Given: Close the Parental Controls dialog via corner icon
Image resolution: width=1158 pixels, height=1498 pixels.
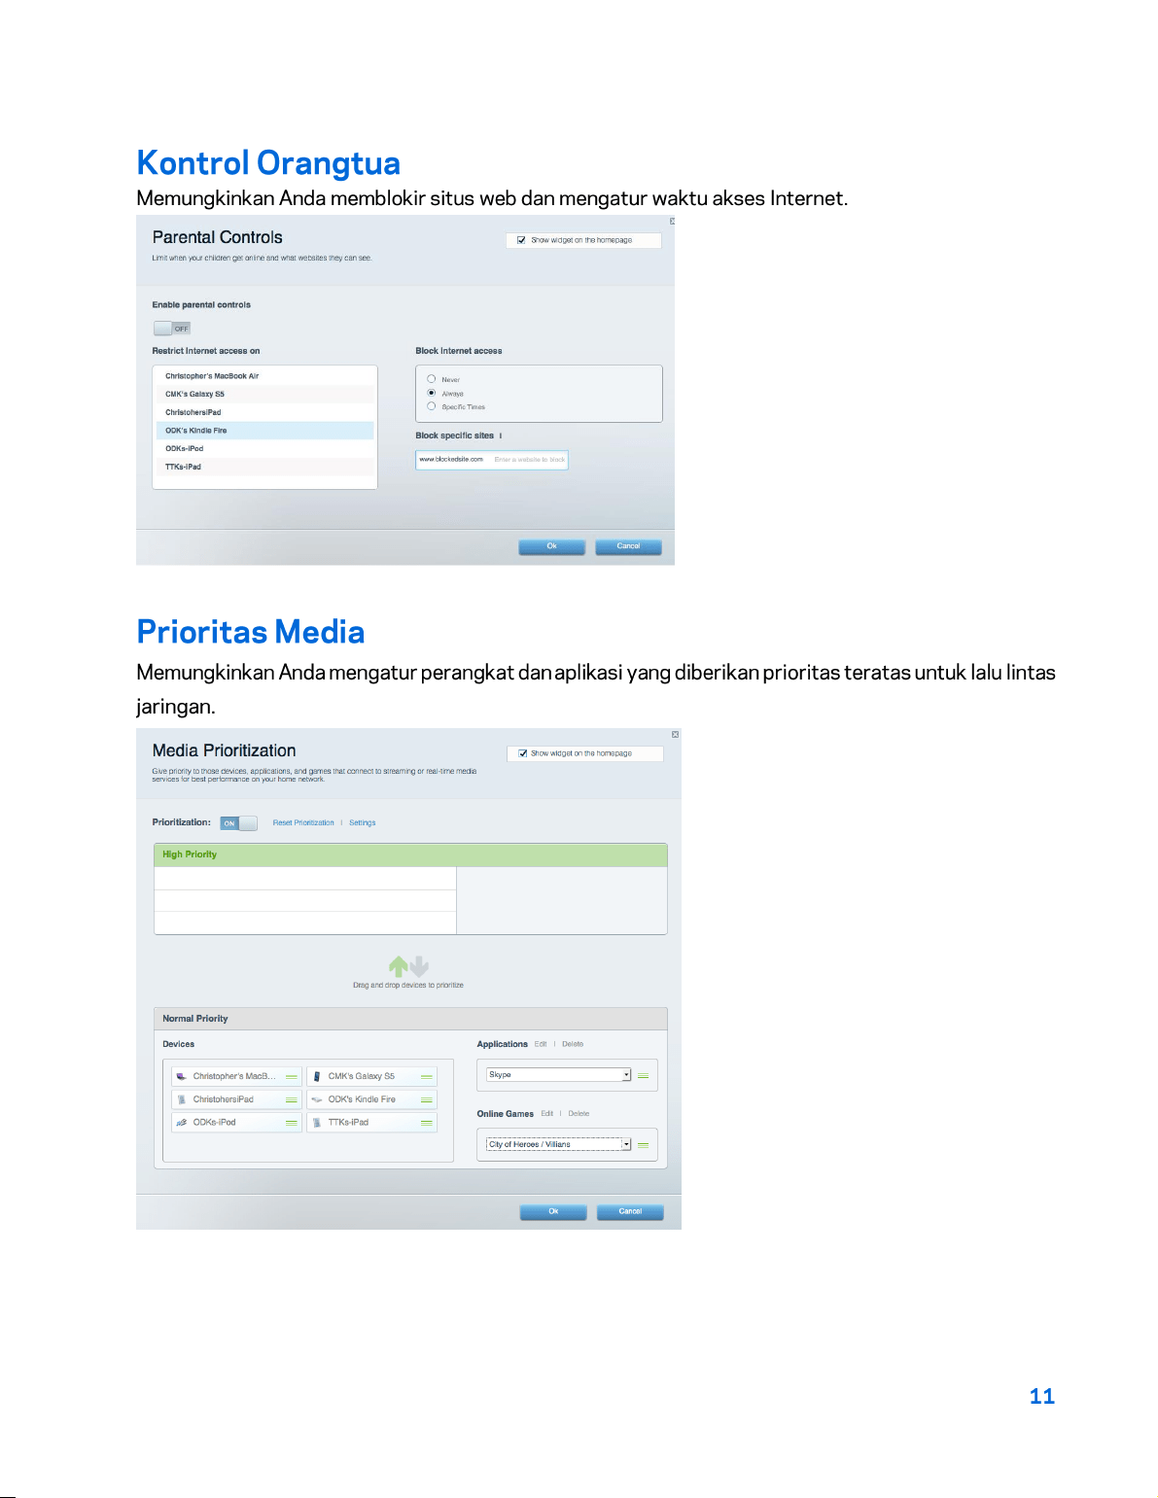Looking at the screenshot, I should 672,221.
